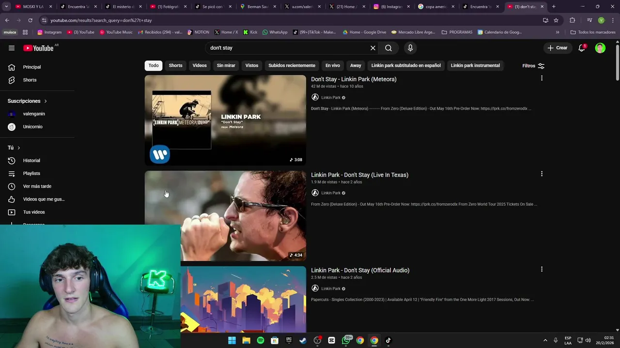Open the notifications bell
The image size is (620, 348).
[582, 48]
